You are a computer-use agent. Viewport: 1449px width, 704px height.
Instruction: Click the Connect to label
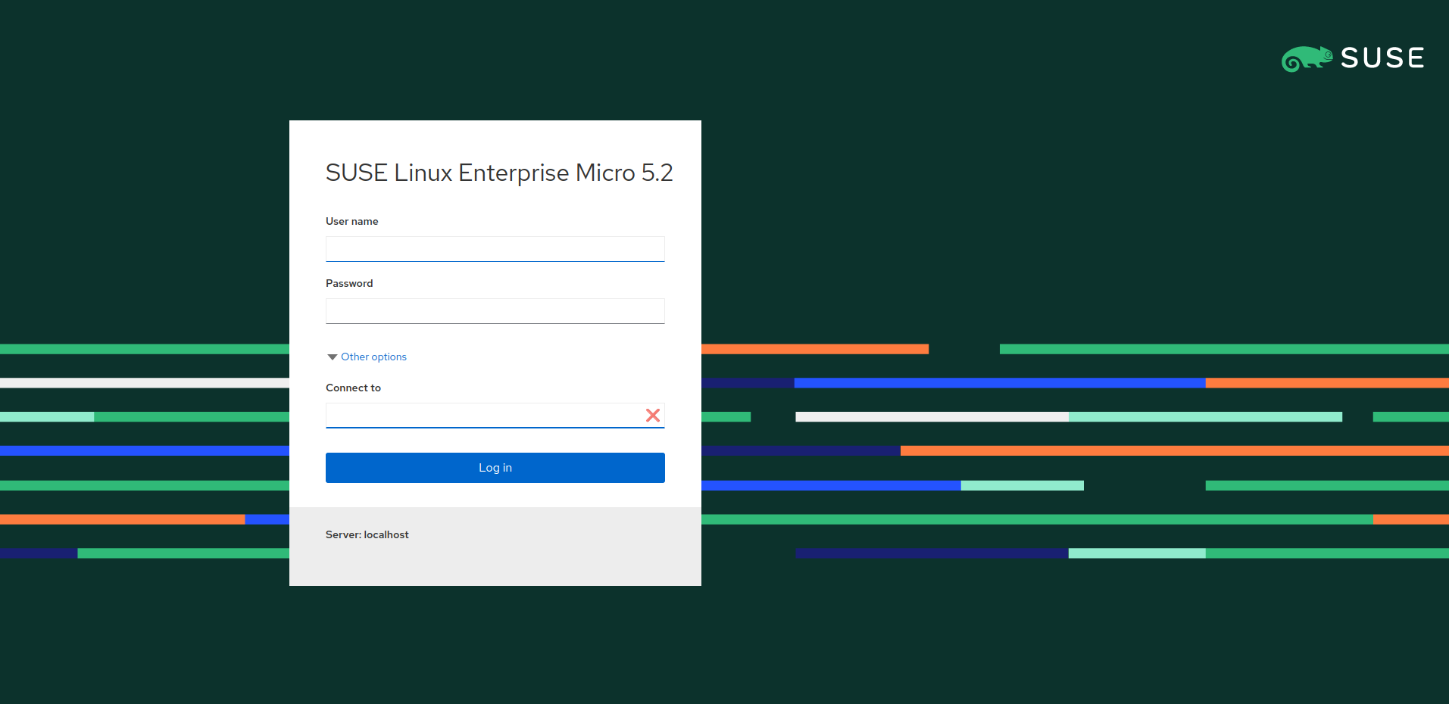353,388
